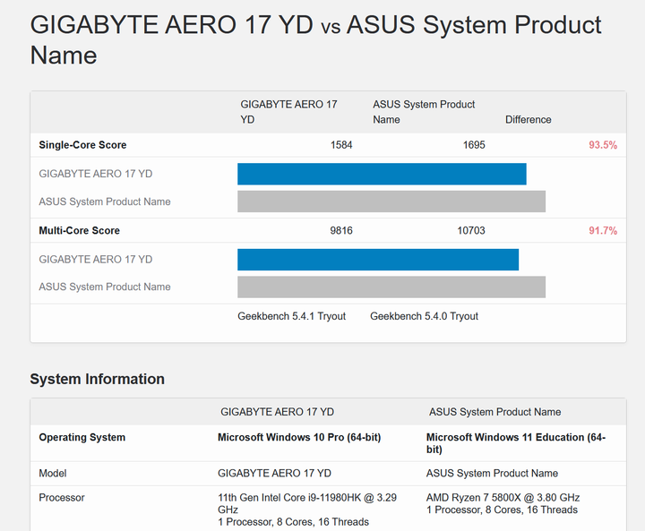The image size is (645, 531).
Task: Click the single-core value 1584
Action: pyautogui.click(x=341, y=145)
